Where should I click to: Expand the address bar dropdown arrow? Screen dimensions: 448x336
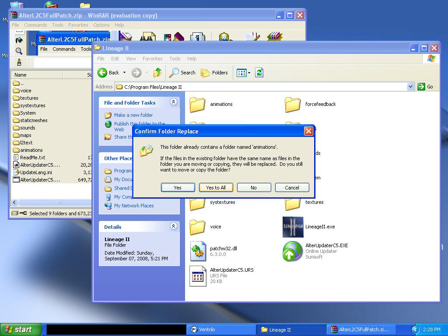point(410,87)
